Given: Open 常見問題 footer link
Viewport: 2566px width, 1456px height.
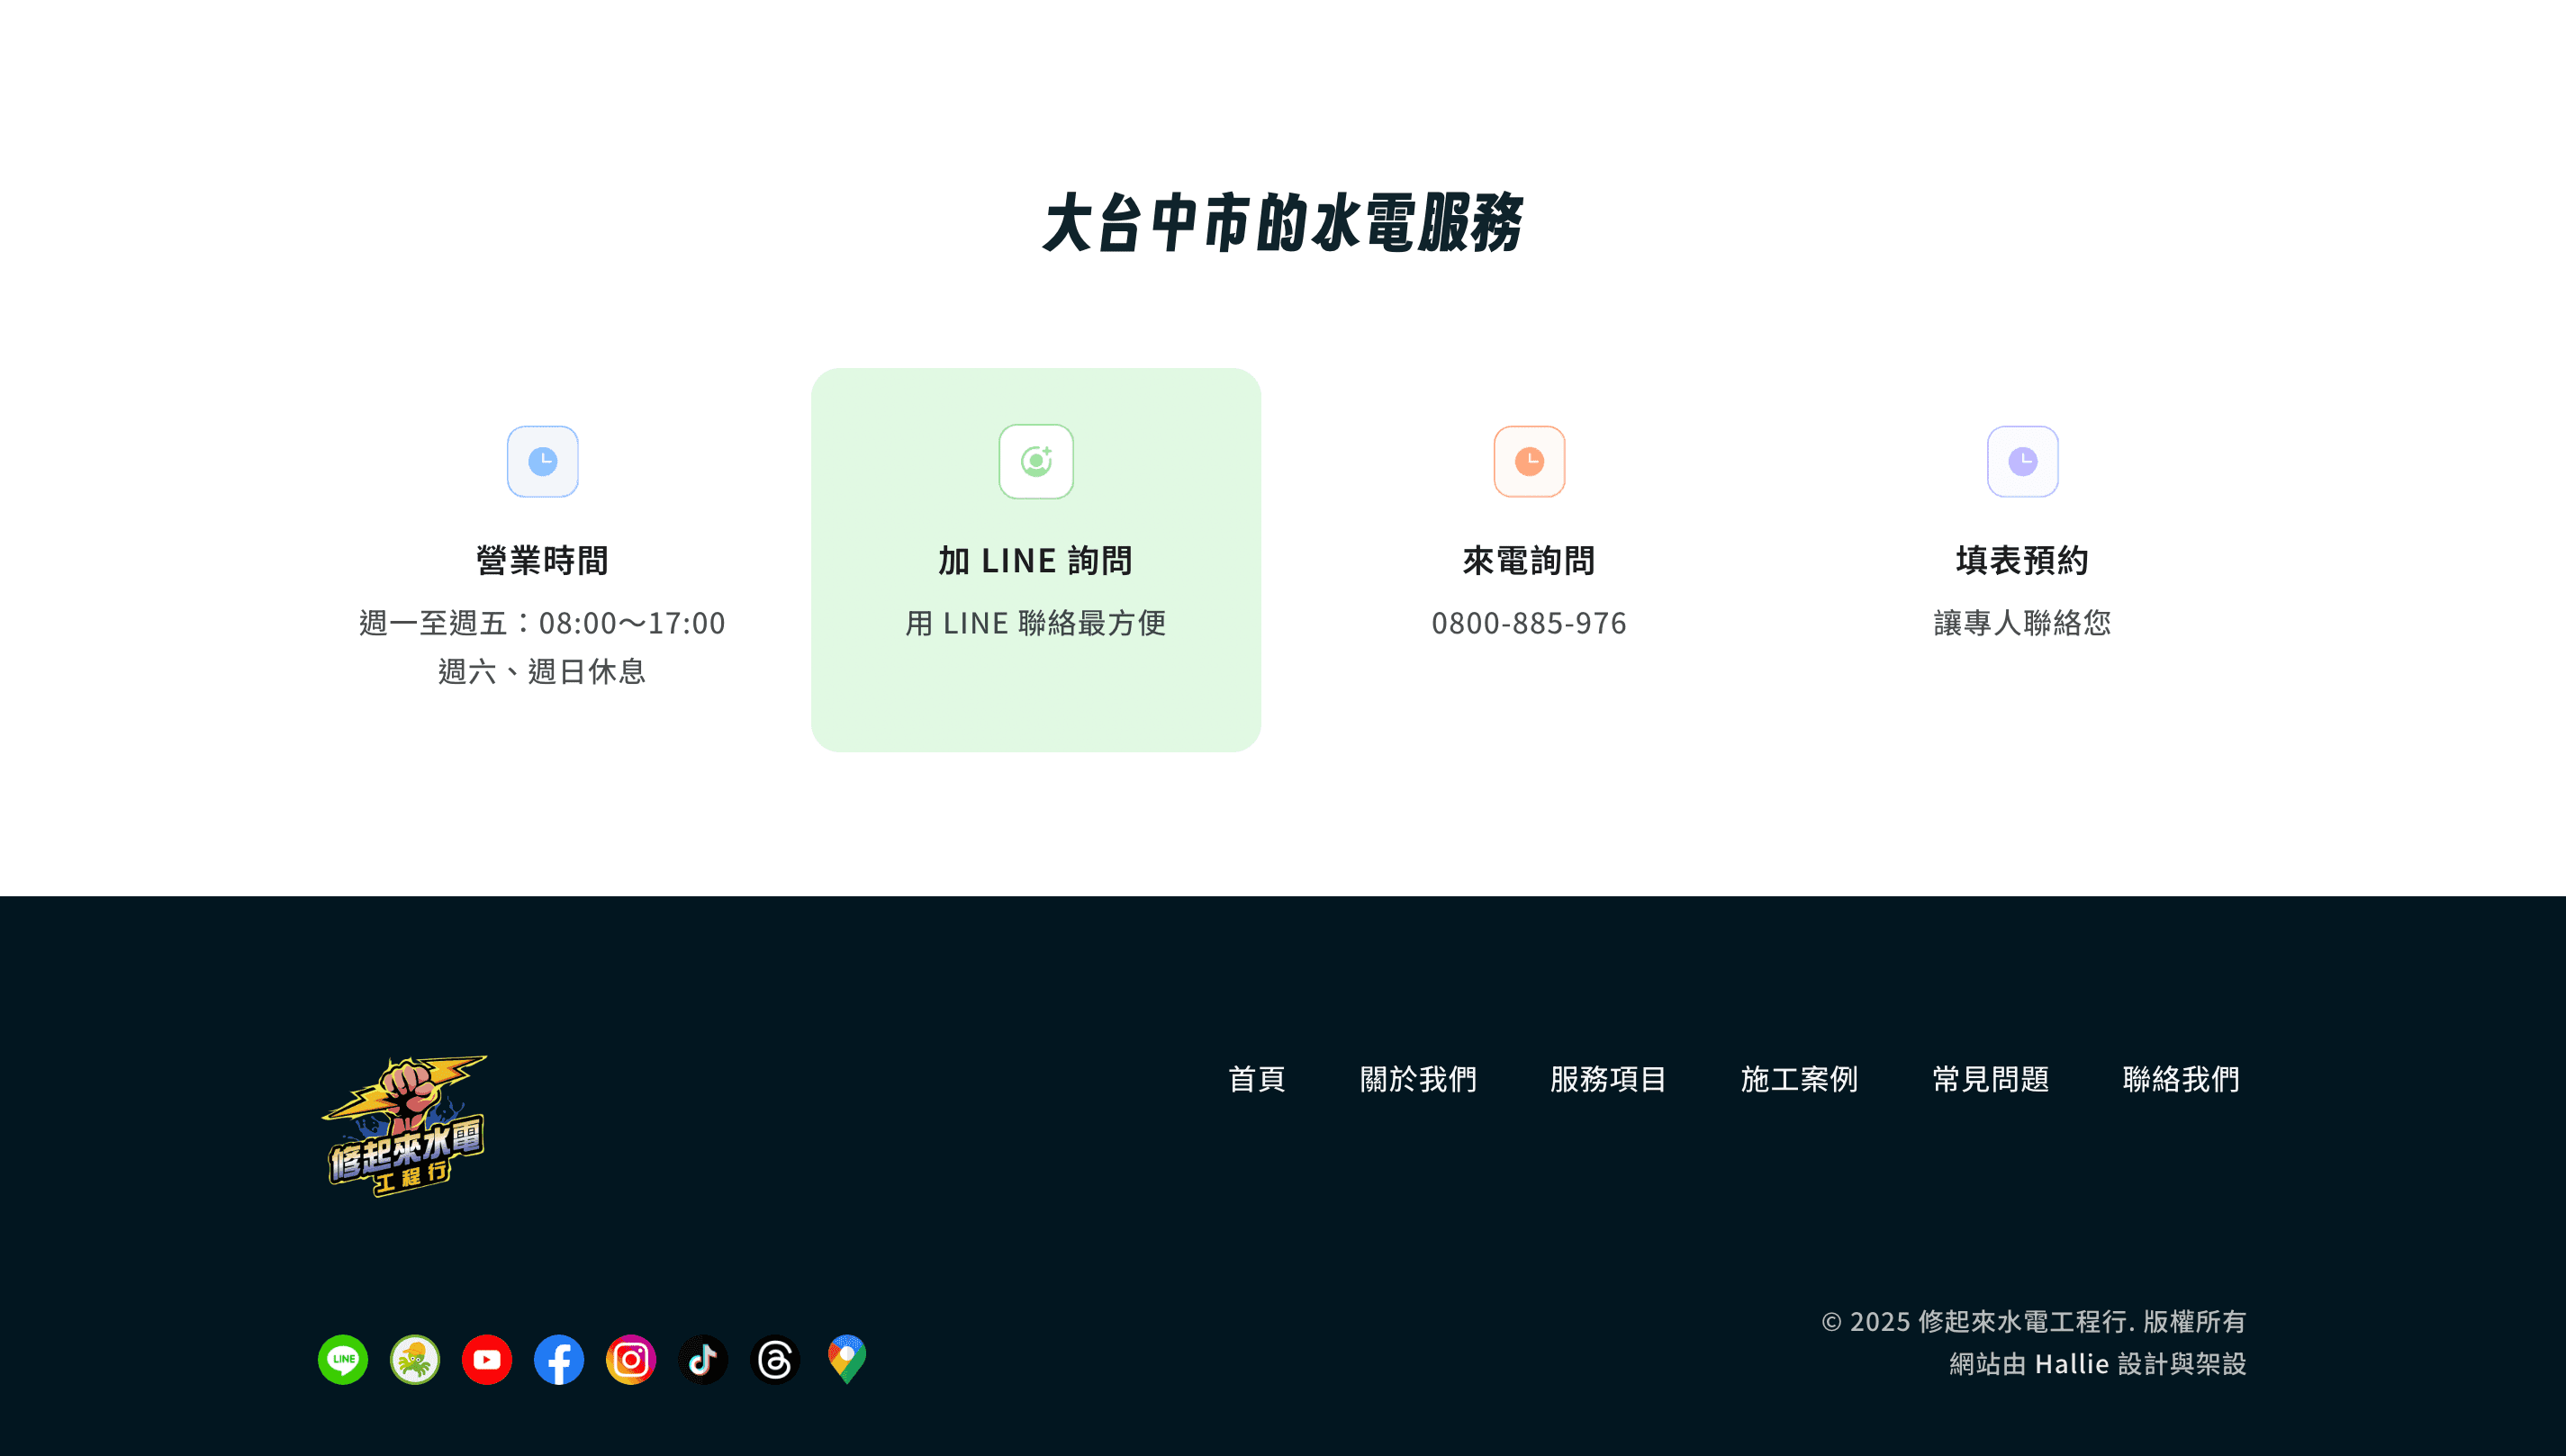Looking at the screenshot, I should [x=1990, y=1079].
